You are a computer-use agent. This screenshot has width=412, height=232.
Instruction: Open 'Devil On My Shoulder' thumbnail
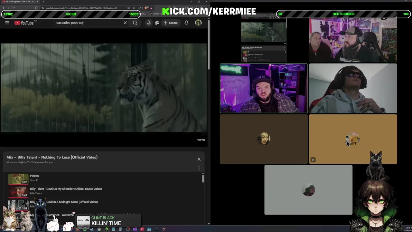(18, 192)
